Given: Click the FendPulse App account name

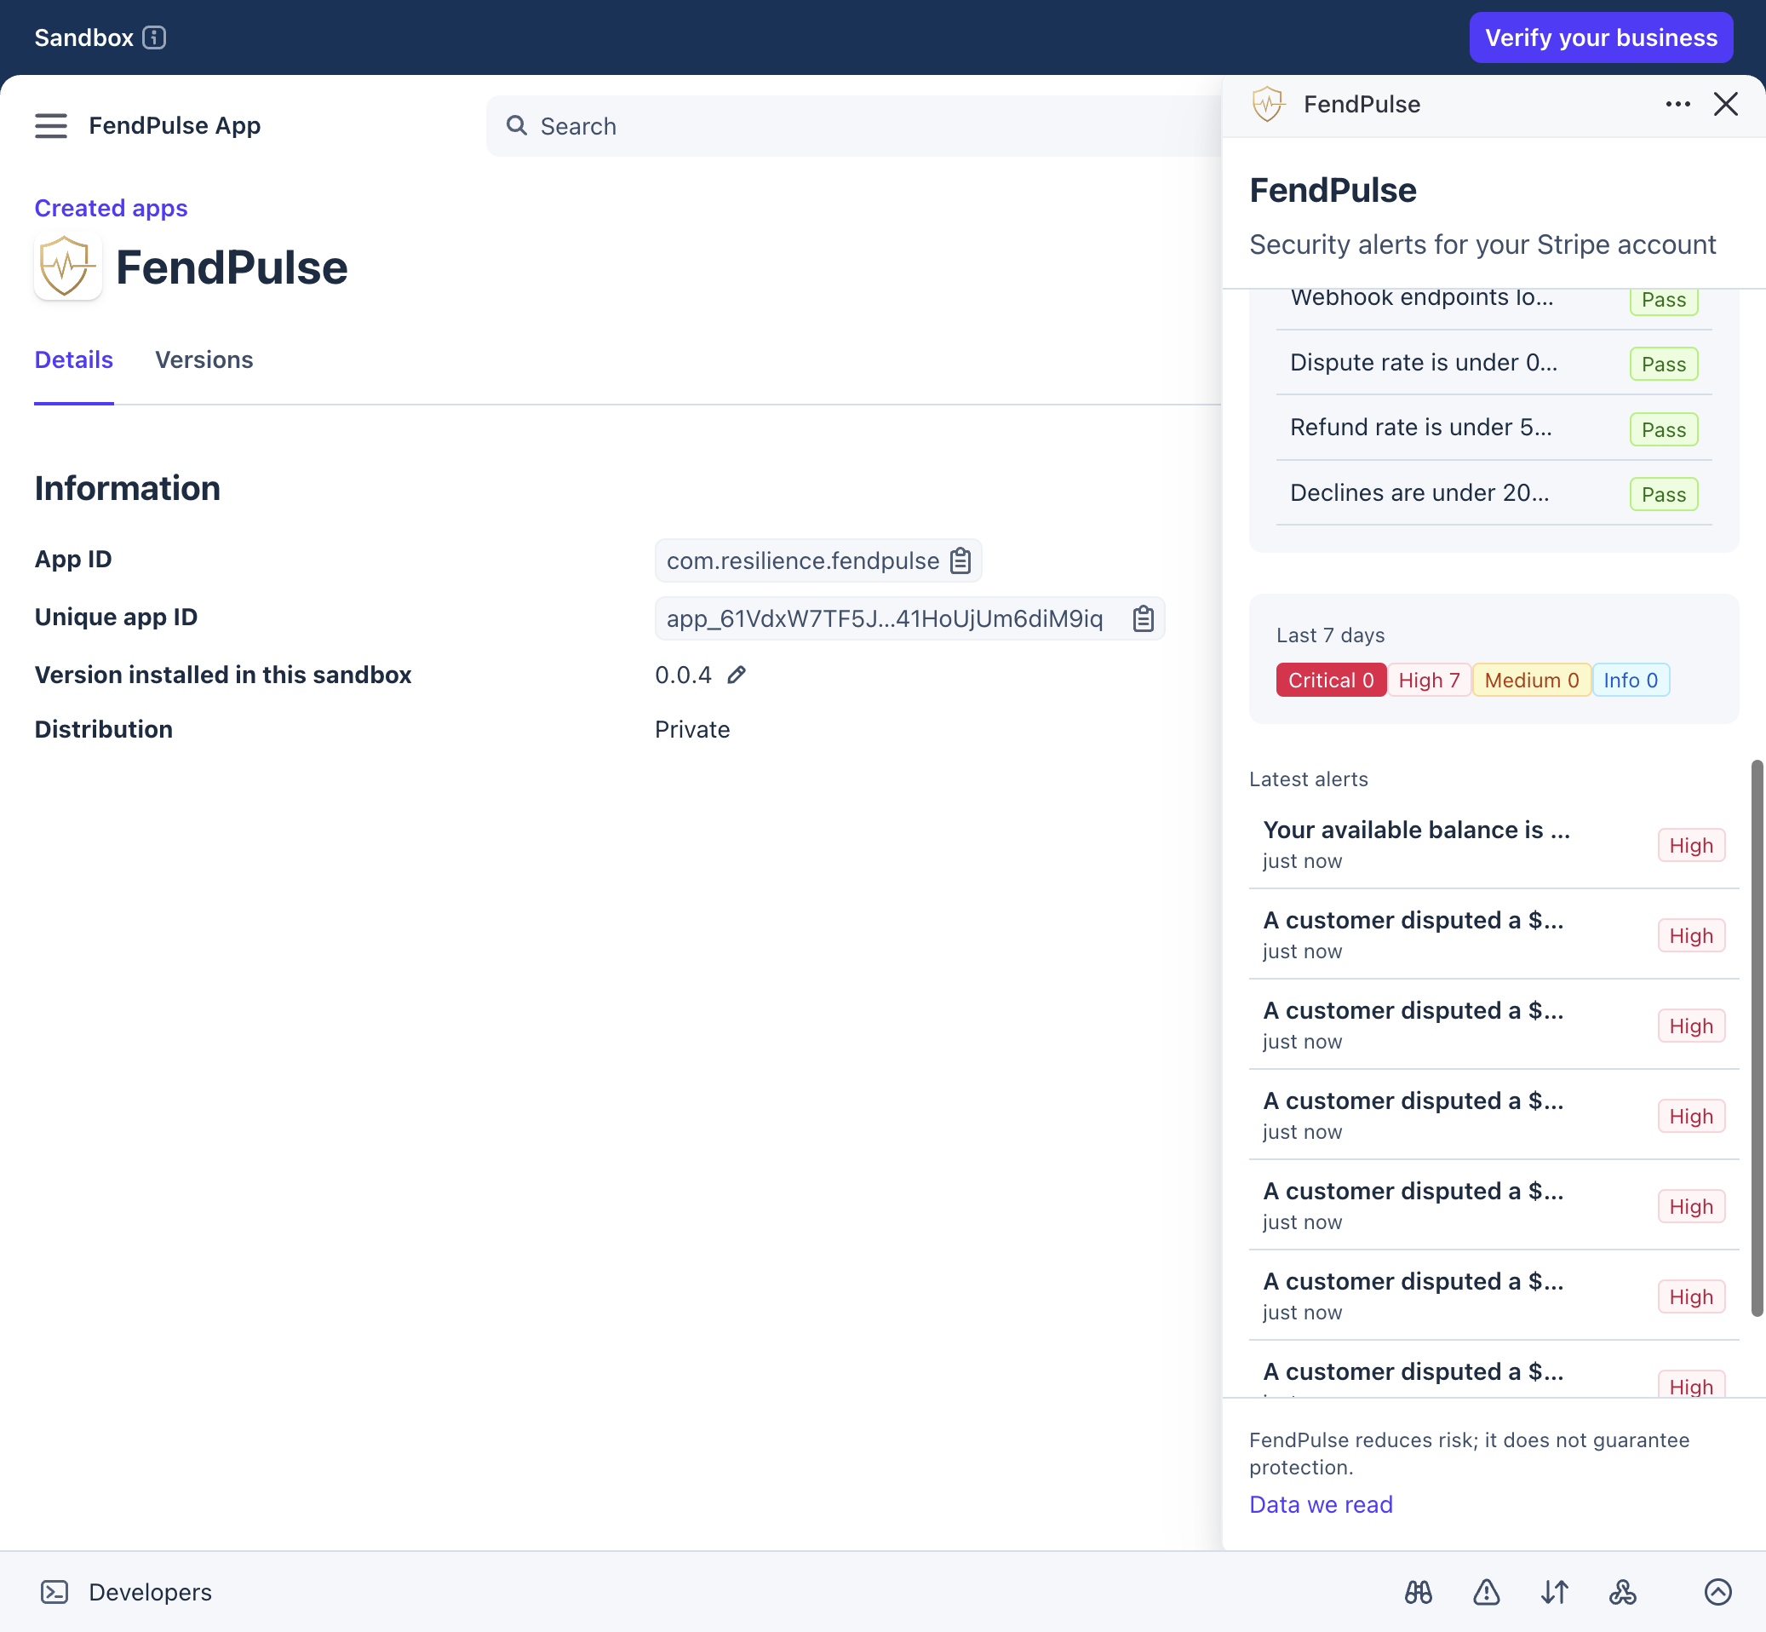Looking at the screenshot, I should click(175, 125).
